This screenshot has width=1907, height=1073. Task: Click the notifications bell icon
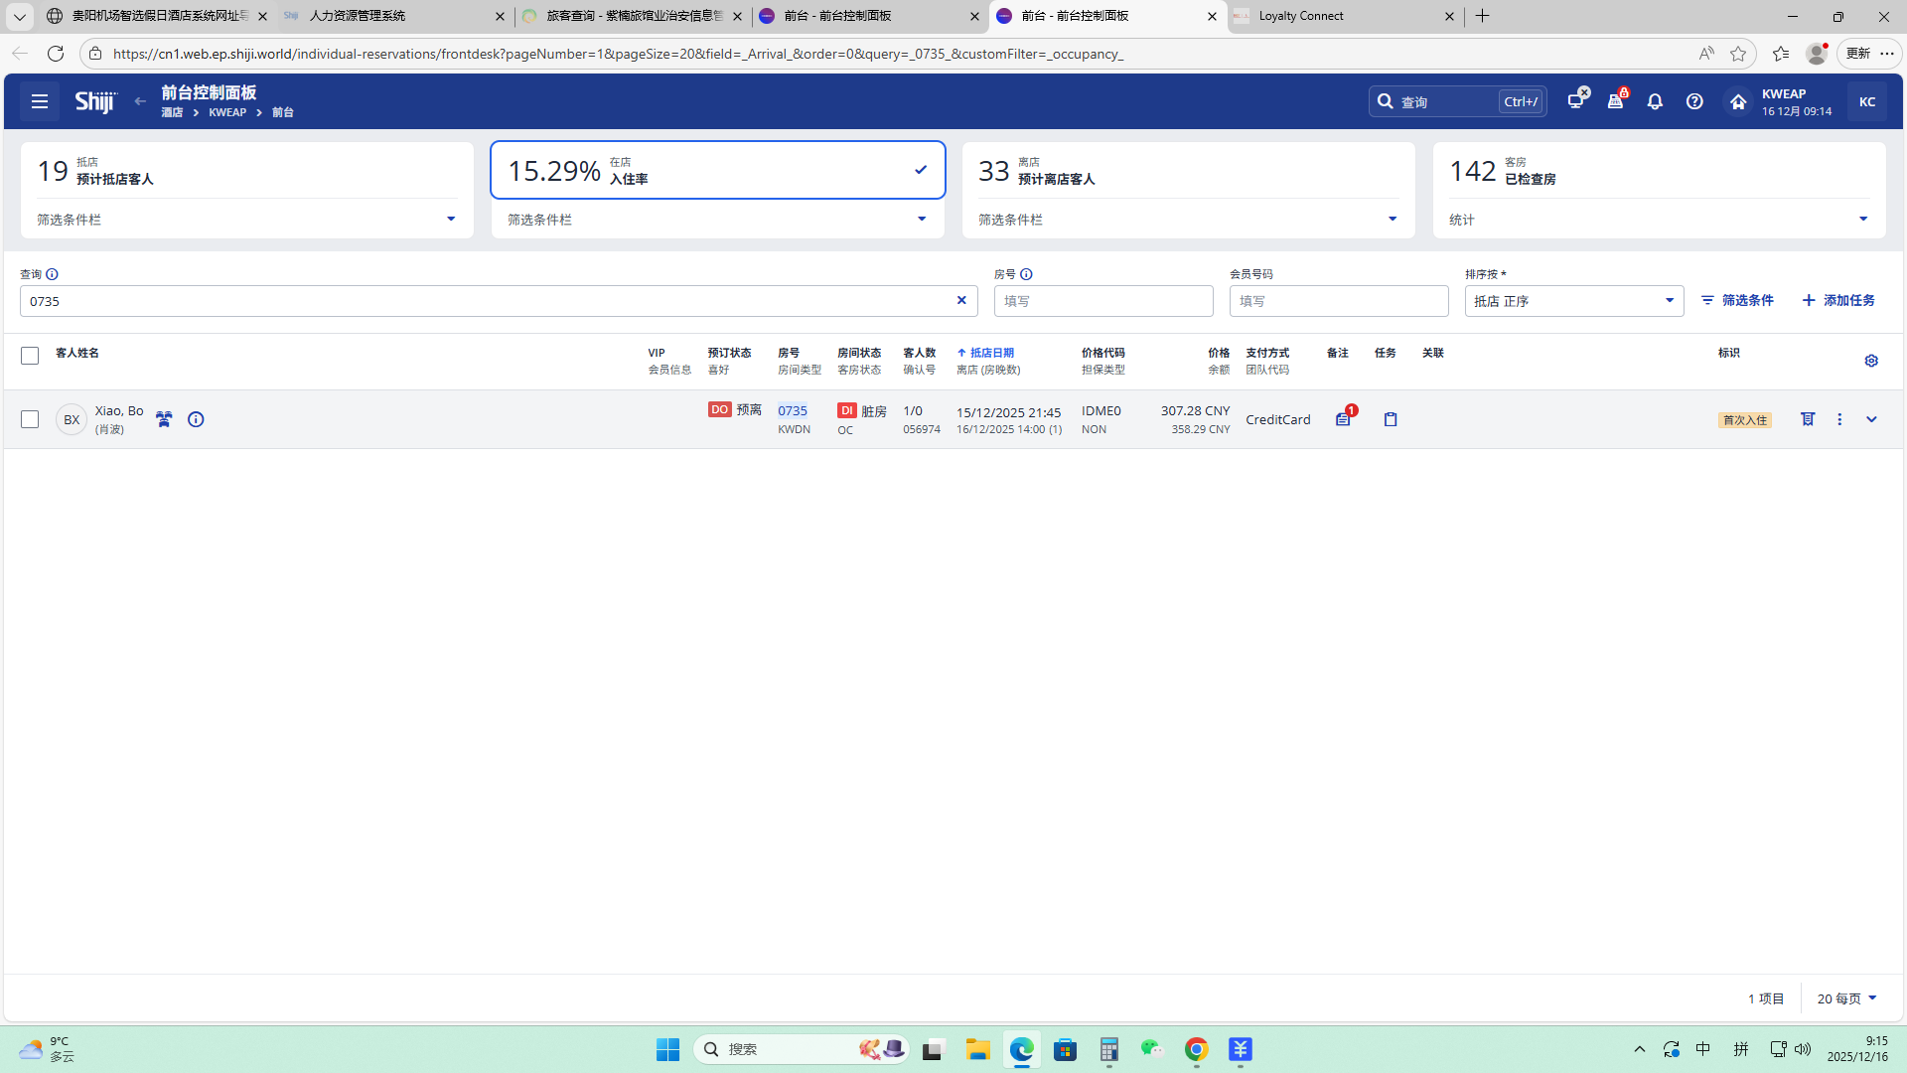click(1655, 101)
